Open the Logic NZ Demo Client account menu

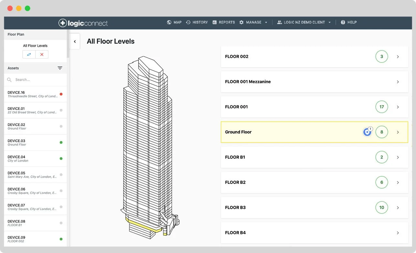coord(304,22)
